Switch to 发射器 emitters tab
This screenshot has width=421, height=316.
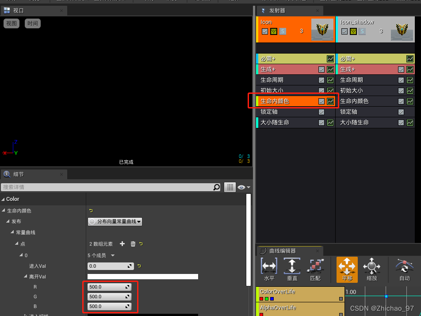(290, 11)
